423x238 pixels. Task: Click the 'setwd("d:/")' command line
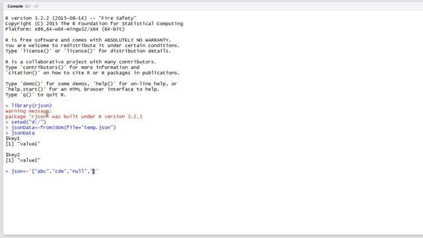pyautogui.click(x=26, y=122)
